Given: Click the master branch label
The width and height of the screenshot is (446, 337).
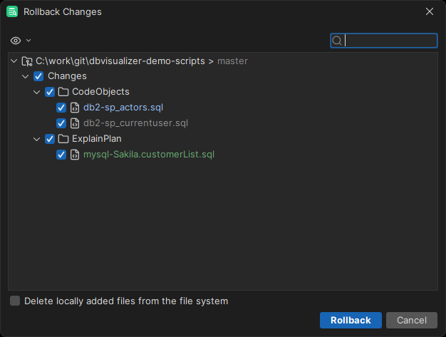Looking at the screenshot, I should [232, 61].
